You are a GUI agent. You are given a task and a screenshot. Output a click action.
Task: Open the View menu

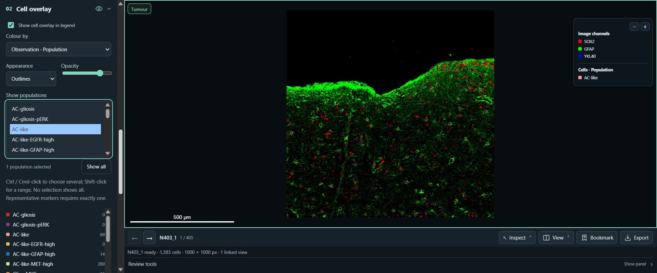tap(556, 237)
